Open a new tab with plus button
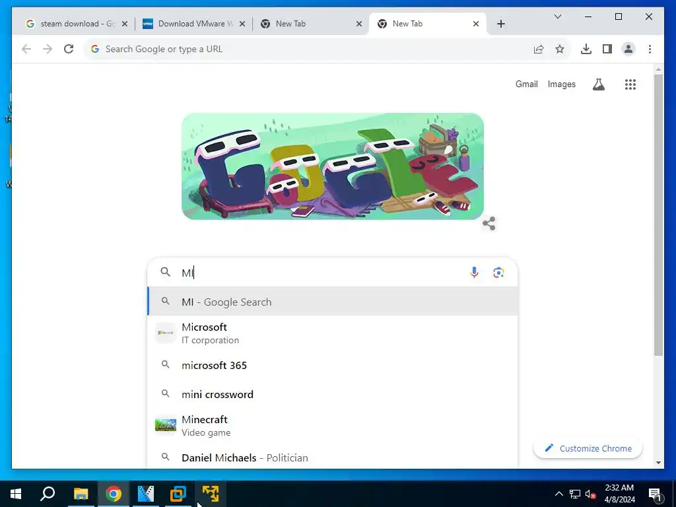This screenshot has width=676, height=507. pos(501,24)
